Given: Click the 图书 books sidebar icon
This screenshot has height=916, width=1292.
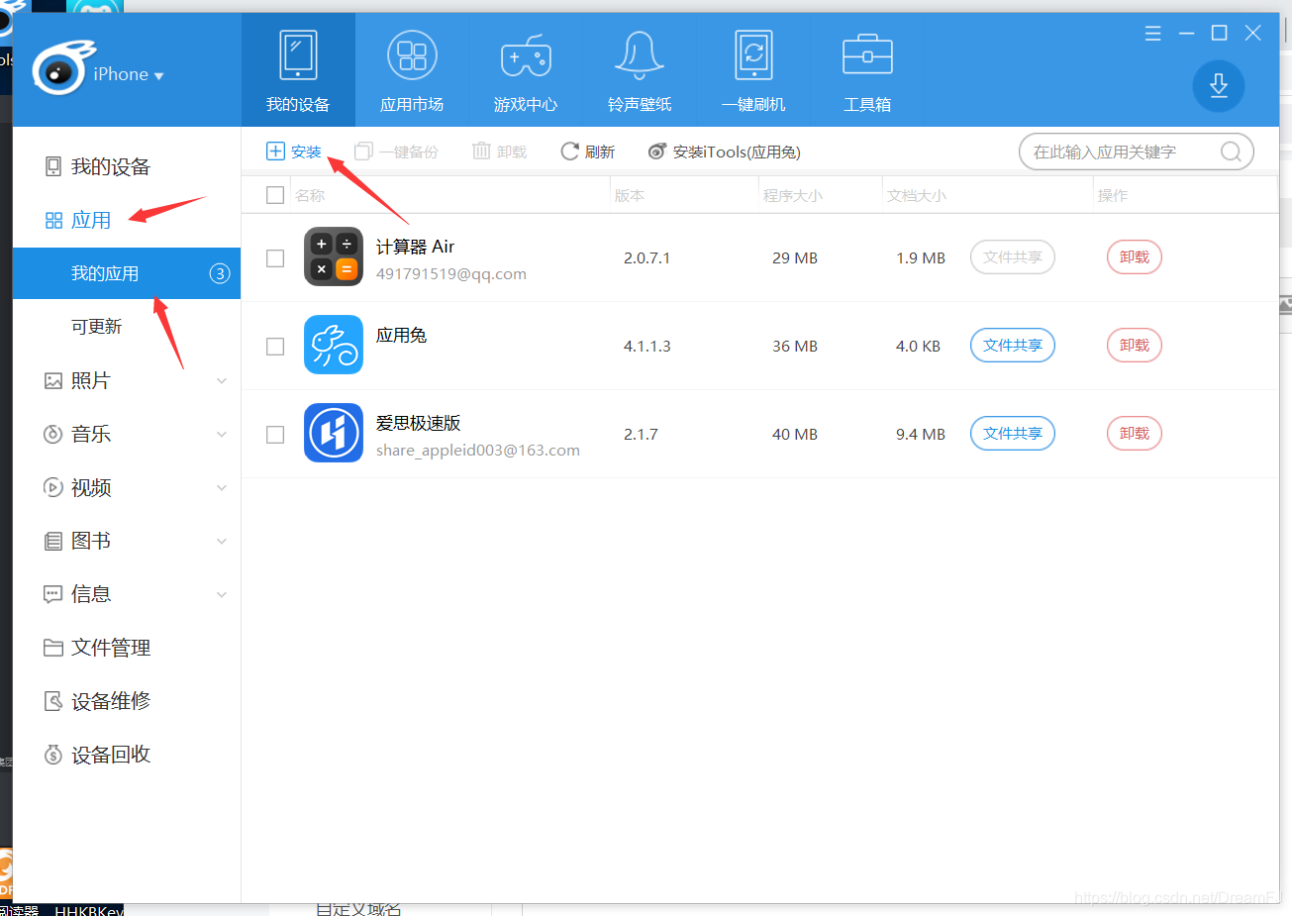Looking at the screenshot, I should coord(53,541).
